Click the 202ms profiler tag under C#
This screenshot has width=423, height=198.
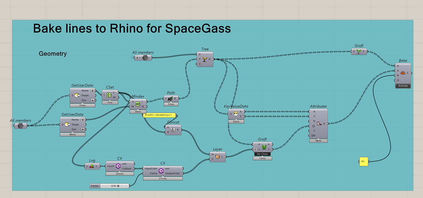click(x=120, y=174)
